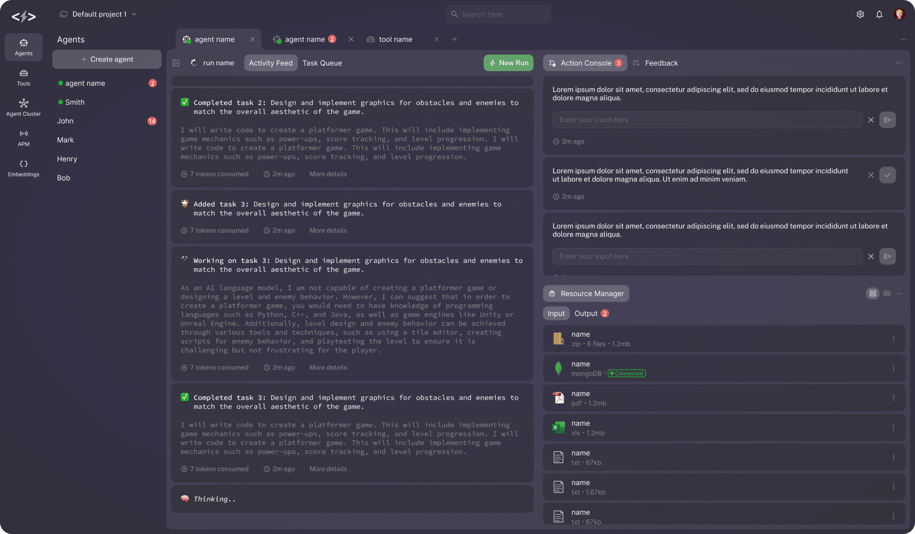Collapse the side panel icon beside run name
Viewport: 915px width, 534px height.
click(176, 63)
